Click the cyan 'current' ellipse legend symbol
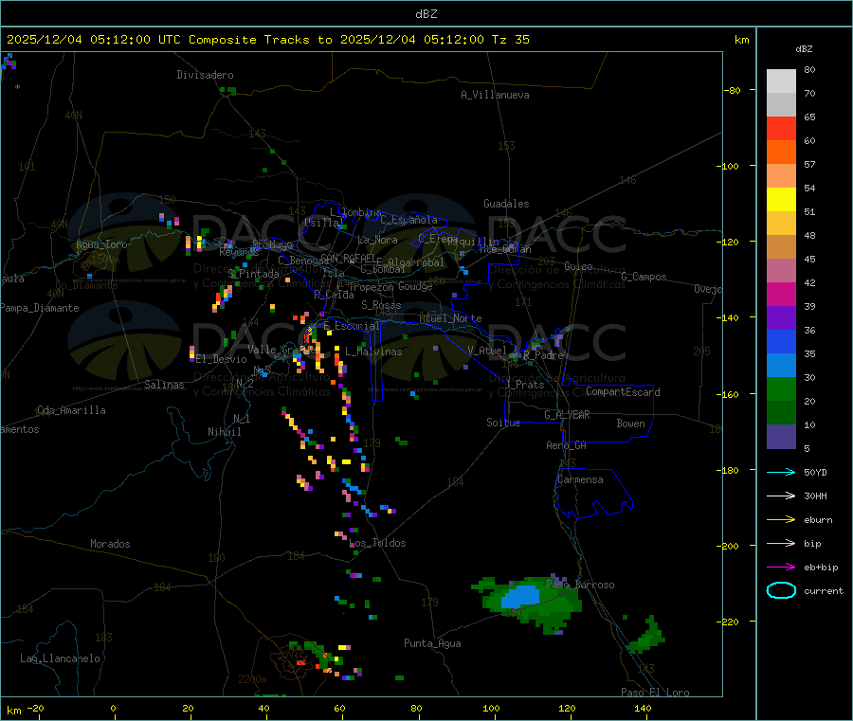Viewport: 853px width, 721px height. click(x=781, y=590)
